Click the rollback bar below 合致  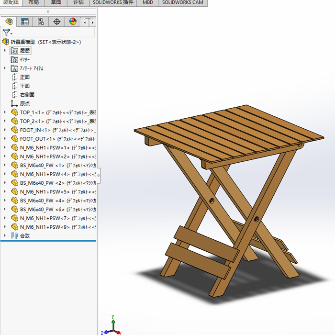click(x=48, y=241)
